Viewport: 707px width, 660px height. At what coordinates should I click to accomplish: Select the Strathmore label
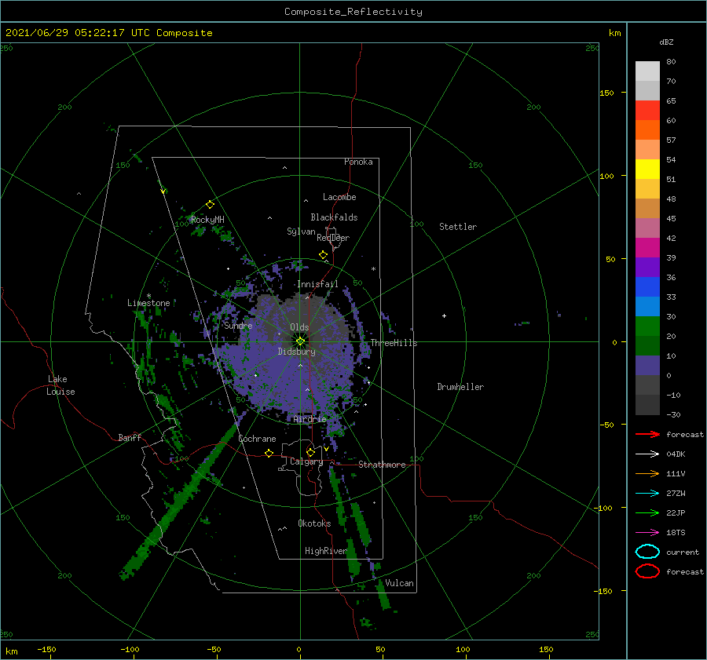(x=382, y=465)
